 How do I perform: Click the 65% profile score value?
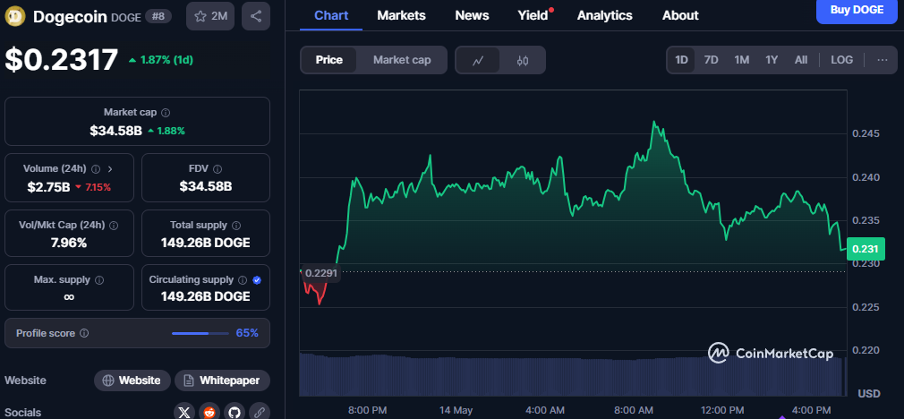pos(247,333)
